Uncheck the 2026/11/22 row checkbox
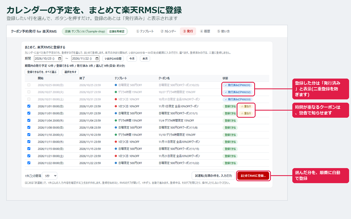This screenshot has width=351, height=219. tap(29, 163)
